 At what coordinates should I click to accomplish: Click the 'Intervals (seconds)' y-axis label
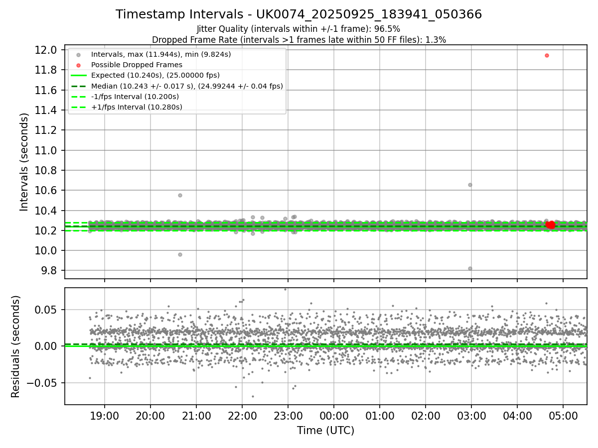tap(24, 162)
